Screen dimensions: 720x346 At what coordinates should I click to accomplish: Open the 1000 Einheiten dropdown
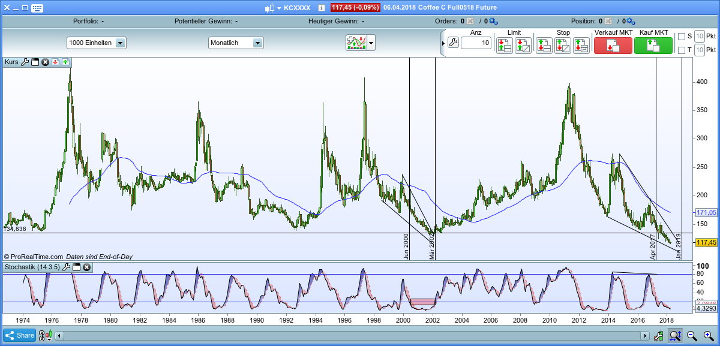pyautogui.click(x=96, y=43)
